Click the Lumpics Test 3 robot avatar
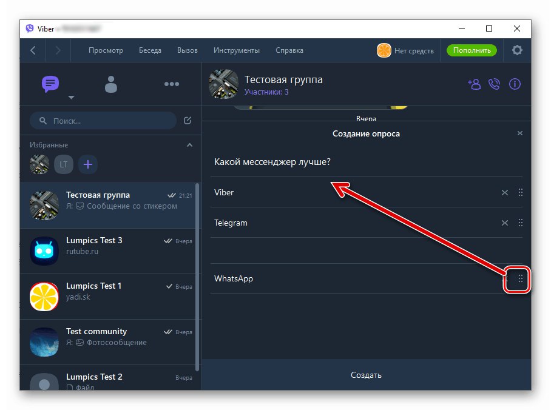 pyautogui.click(x=44, y=251)
